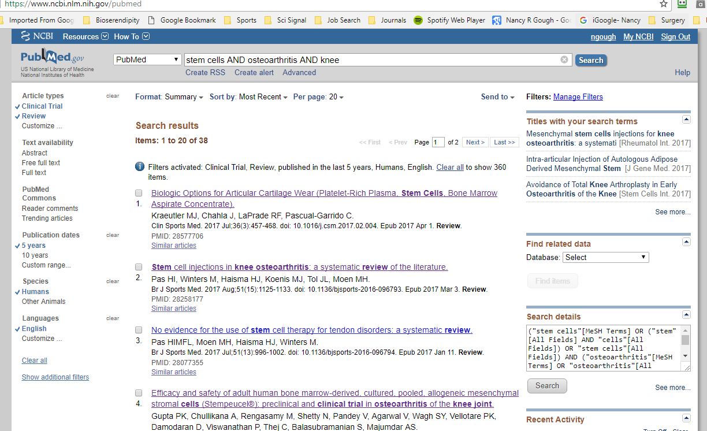Click the Advanced search link
Image resolution: width=707 pixels, height=431 pixels.
(299, 73)
